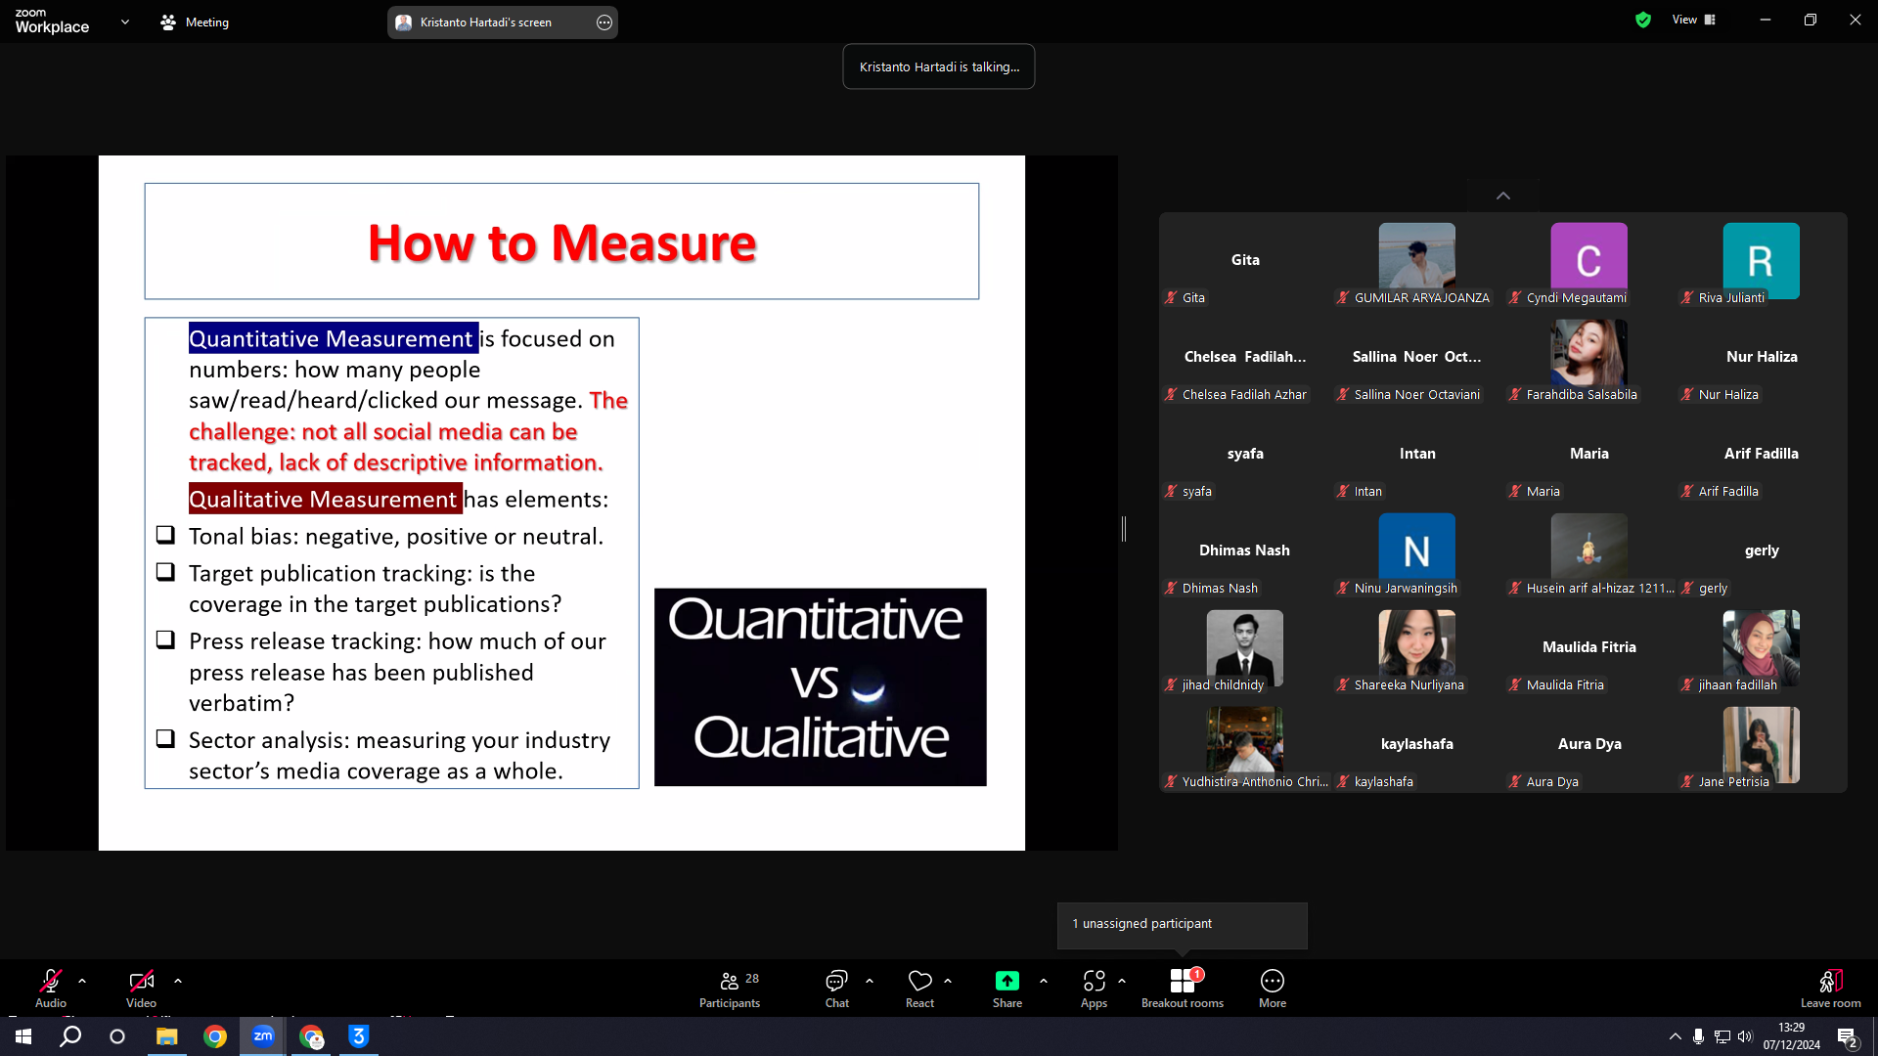
Task: Open the Participants panel
Action: pos(730,989)
